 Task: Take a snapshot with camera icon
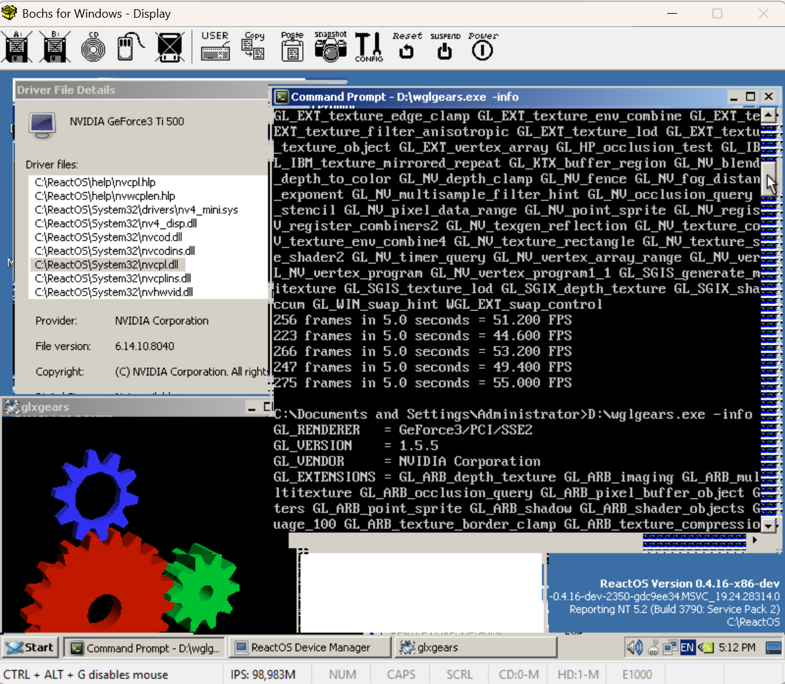330,47
